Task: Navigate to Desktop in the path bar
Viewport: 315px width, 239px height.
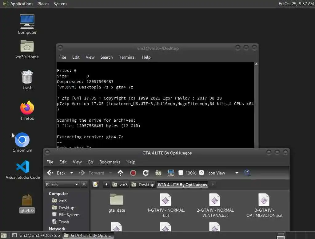Action: click(x=143, y=185)
